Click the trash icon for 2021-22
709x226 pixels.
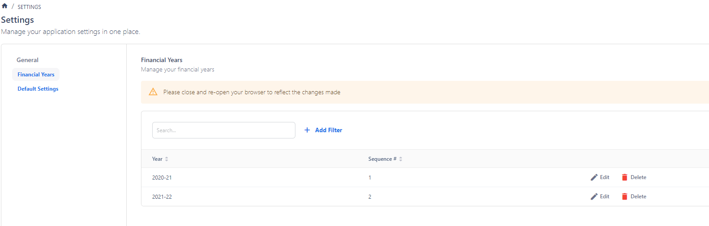coord(624,197)
